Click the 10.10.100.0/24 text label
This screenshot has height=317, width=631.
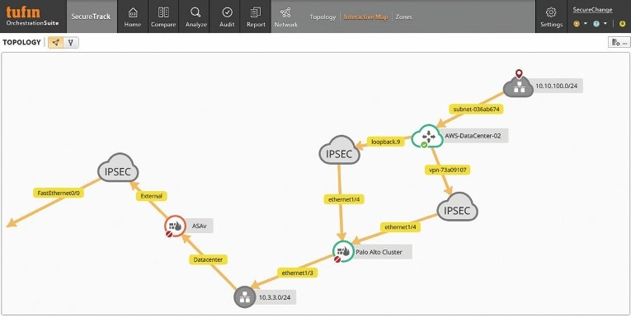(558, 86)
